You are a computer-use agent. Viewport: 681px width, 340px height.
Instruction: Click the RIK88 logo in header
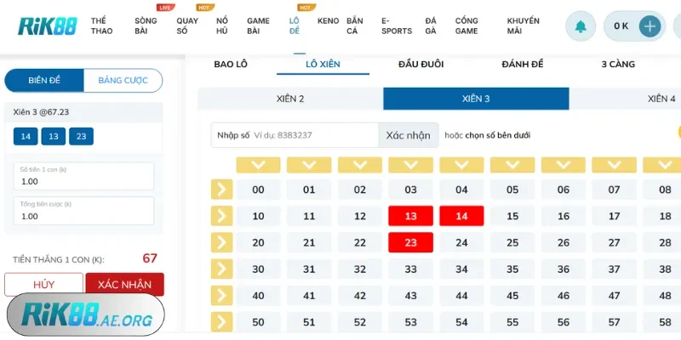[47, 25]
